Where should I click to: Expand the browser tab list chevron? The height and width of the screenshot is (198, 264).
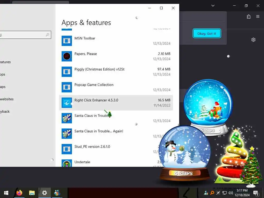[213, 6]
